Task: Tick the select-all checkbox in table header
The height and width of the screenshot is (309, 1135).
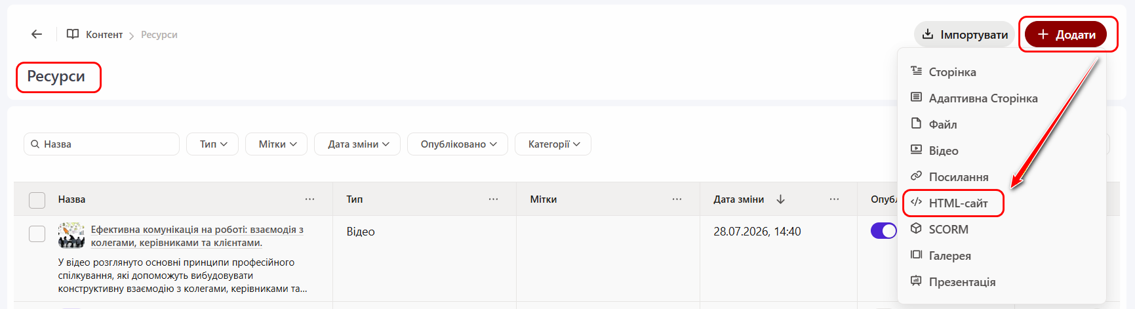Action: click(x=37, y=200)
